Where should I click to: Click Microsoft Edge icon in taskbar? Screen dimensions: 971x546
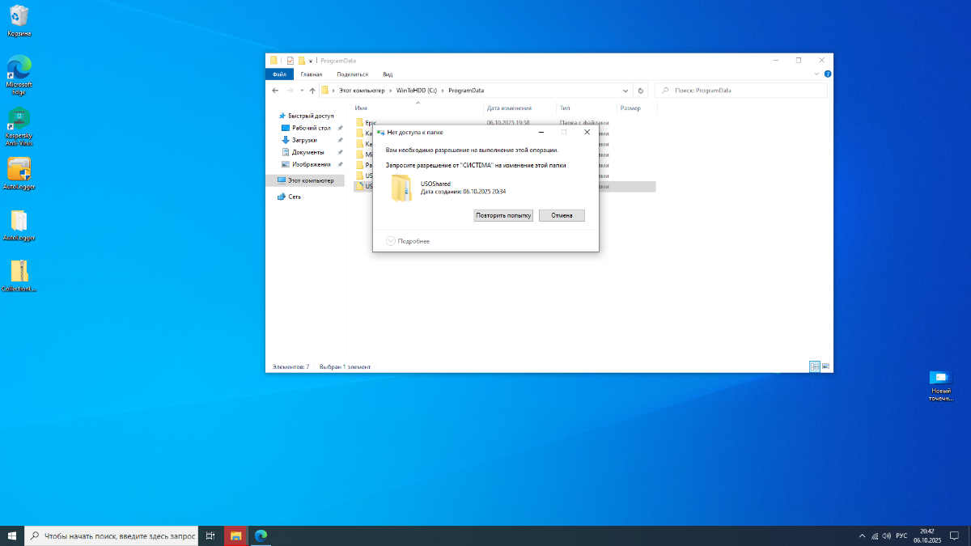click(261, 535)
